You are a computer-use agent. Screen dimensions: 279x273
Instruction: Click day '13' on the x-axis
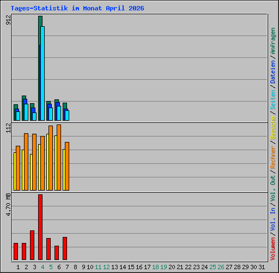pyautogui.click(x=114, y=267)
